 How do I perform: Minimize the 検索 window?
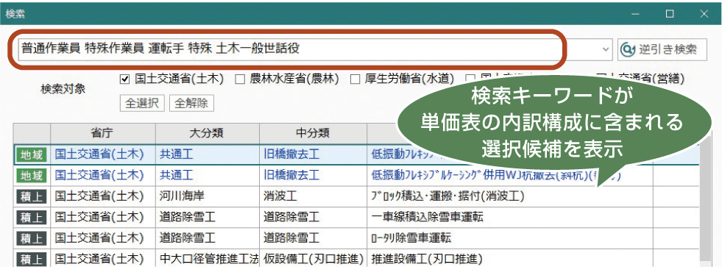636,14
